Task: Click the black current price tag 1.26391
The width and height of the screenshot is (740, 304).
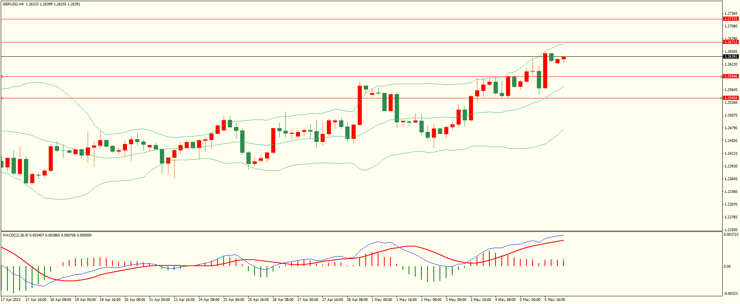Action: (x=731, y=57)
